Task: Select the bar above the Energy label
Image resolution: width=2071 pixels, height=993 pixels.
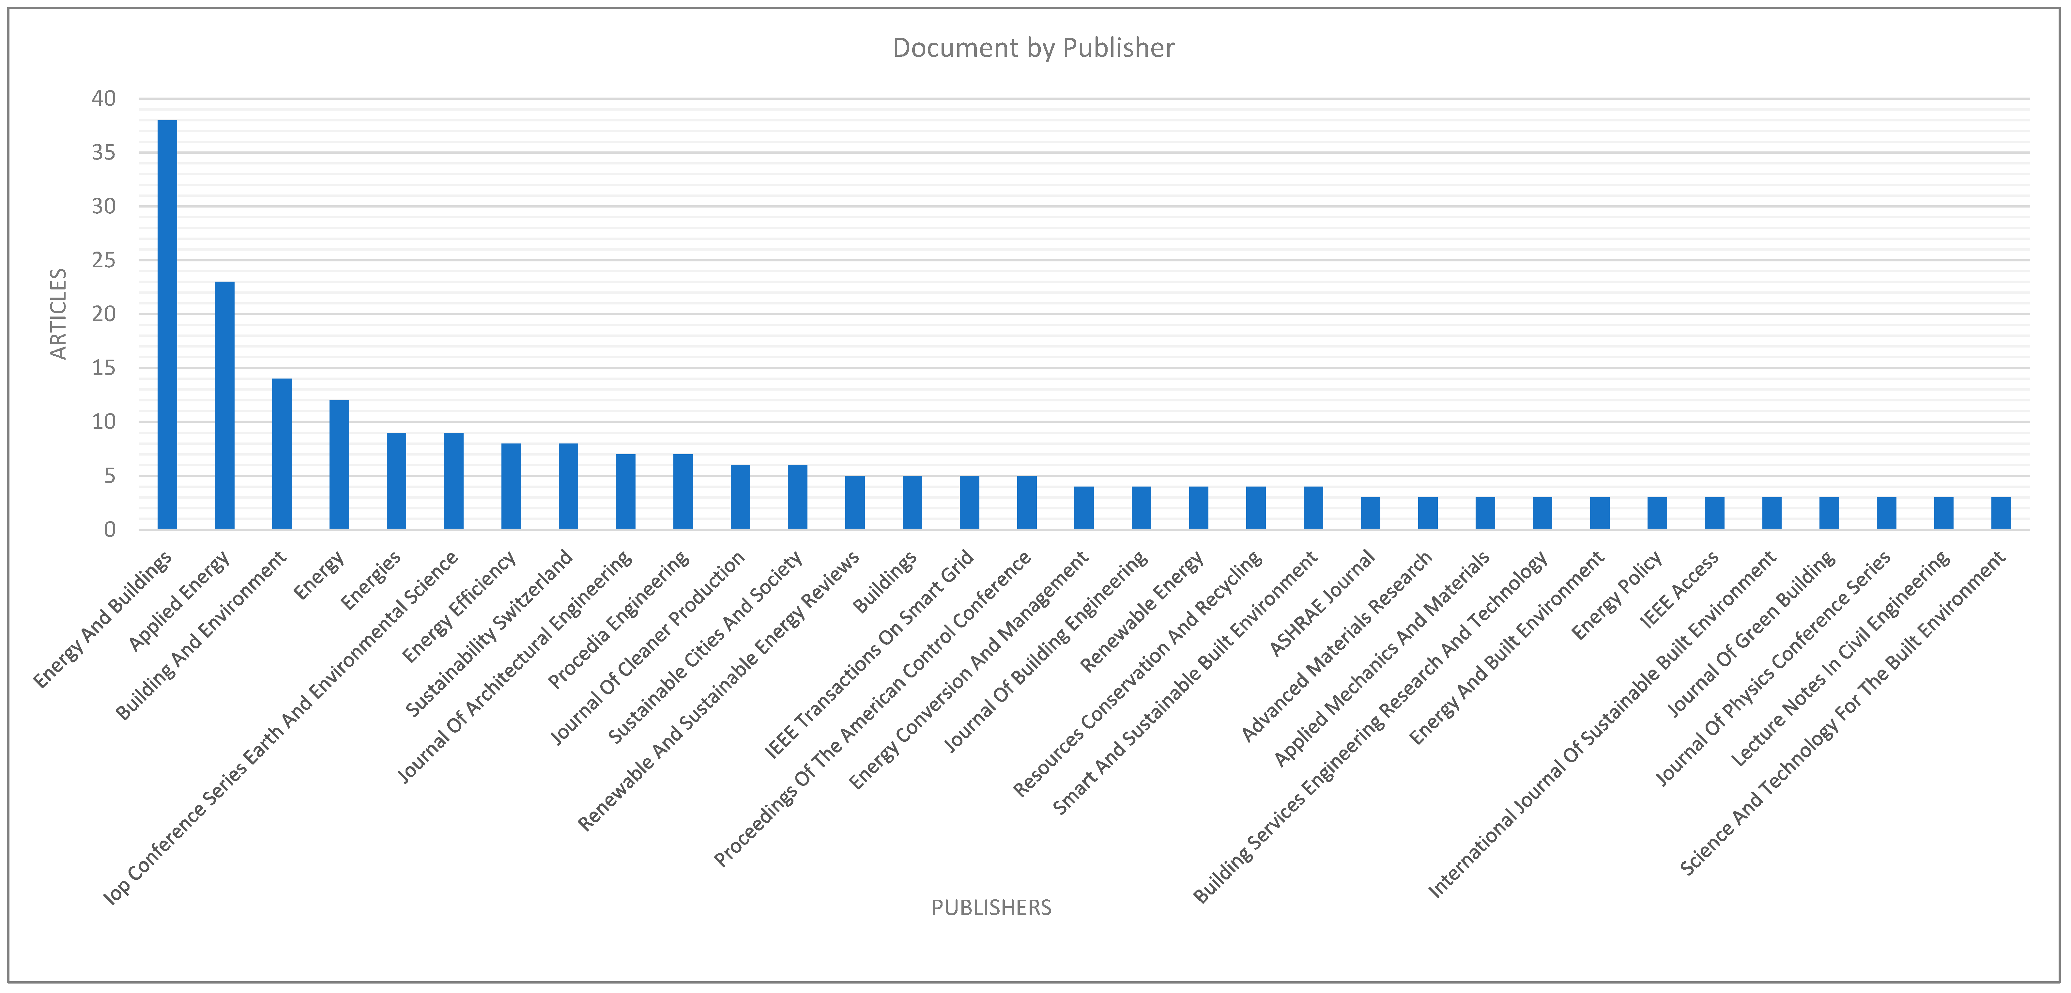Action: (x=339, y=465)
